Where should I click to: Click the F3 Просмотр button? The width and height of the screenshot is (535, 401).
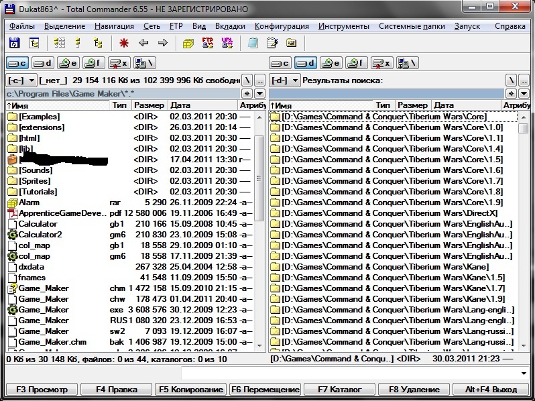(x=42, y=390)
